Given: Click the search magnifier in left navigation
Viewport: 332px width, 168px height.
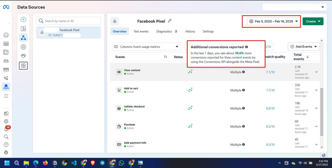Looking at the screenshot, I should pos(6,137).
